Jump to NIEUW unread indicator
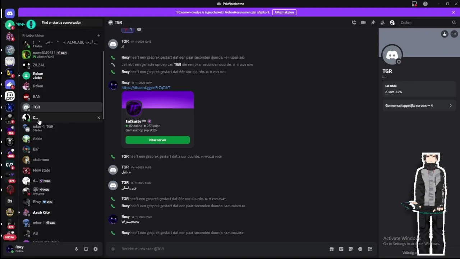This screenshot has height=259, width=460. pos(10,237)
